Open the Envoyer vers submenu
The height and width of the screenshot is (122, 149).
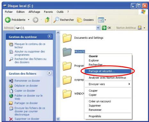click(x=108, y=84)
